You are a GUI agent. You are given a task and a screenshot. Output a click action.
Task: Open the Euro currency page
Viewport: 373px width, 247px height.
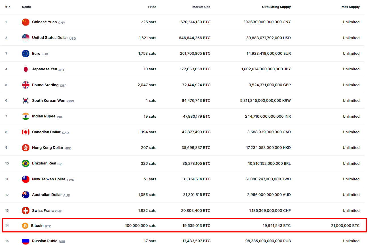36,53
